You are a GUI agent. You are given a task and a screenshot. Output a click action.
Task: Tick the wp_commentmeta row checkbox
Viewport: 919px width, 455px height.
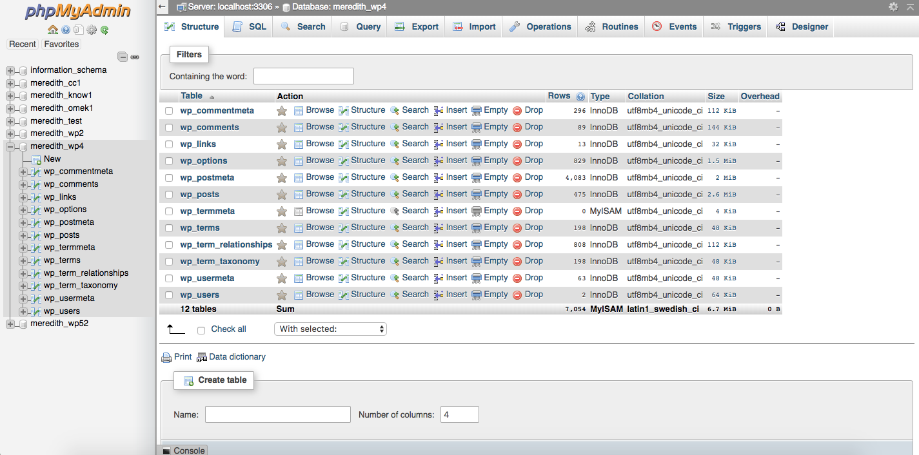point(169,111)
